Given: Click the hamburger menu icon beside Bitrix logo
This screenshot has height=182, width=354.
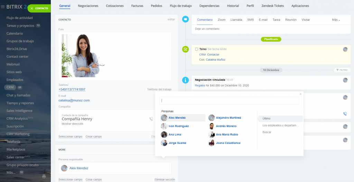Looking at the screenshot, I should click(x=3, y=6).
